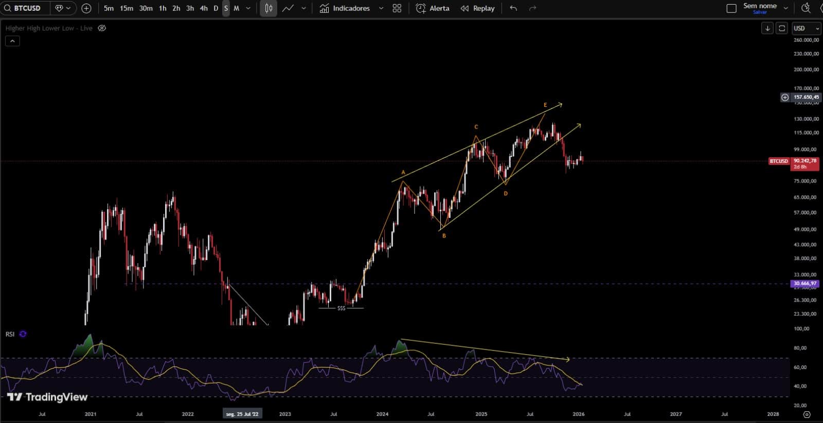Open chart settings gear on time axis
This screenshot has height=423, width=823.
click(807, 414)
